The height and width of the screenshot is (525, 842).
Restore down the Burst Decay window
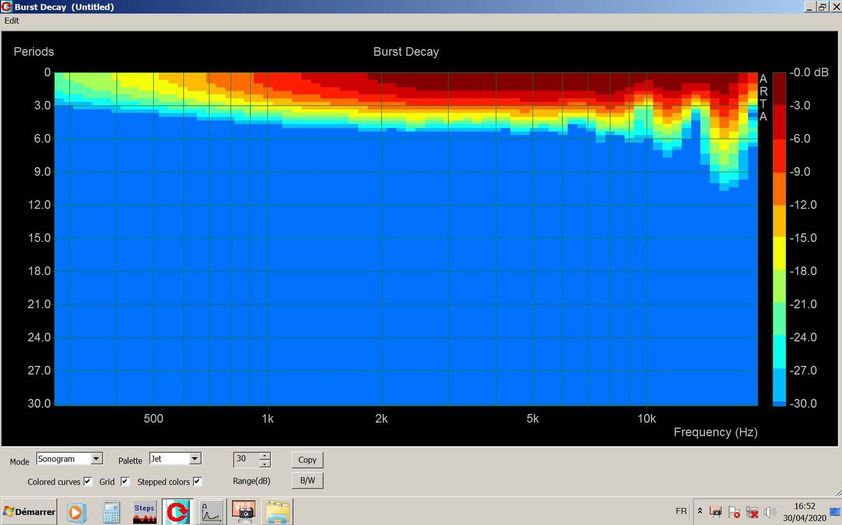pyautogui.click(x=823, y=7)
